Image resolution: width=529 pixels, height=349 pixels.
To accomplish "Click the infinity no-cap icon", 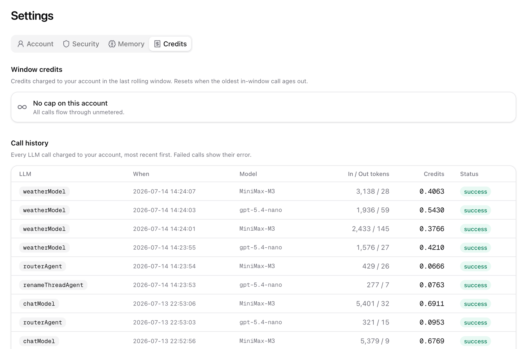I will [22, 107].
